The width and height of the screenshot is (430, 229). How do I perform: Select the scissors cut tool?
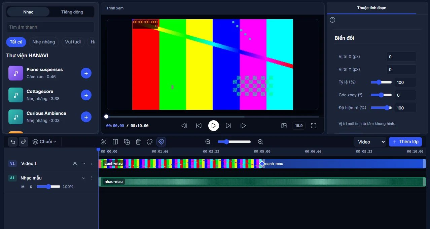(104, 142)
